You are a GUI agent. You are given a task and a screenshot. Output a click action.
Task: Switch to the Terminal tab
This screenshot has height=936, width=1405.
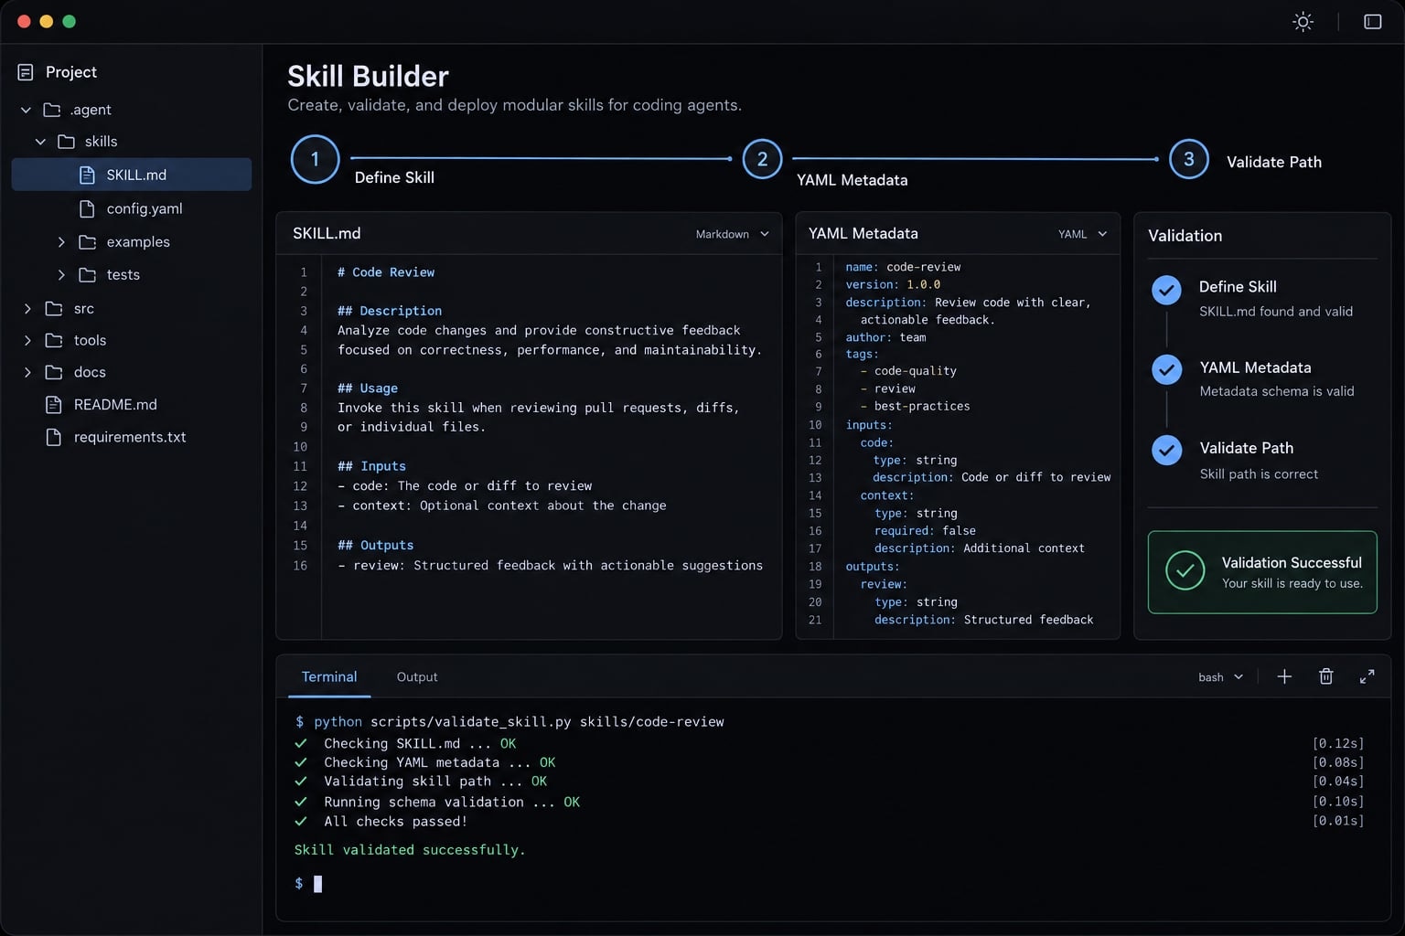(x=329, y=676)
